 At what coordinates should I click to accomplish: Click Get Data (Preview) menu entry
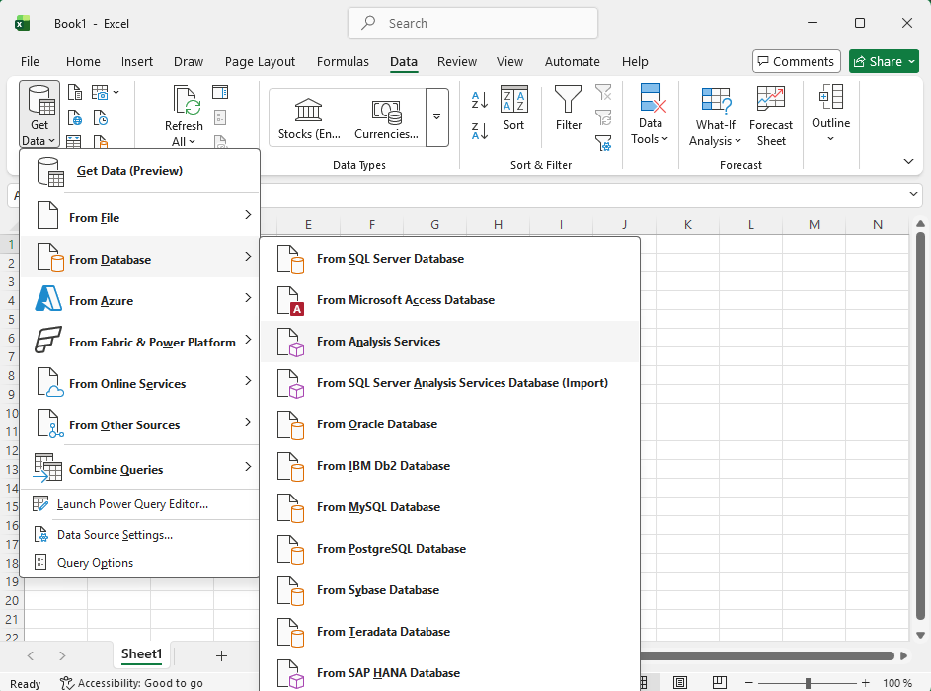(x=140, y=171)
